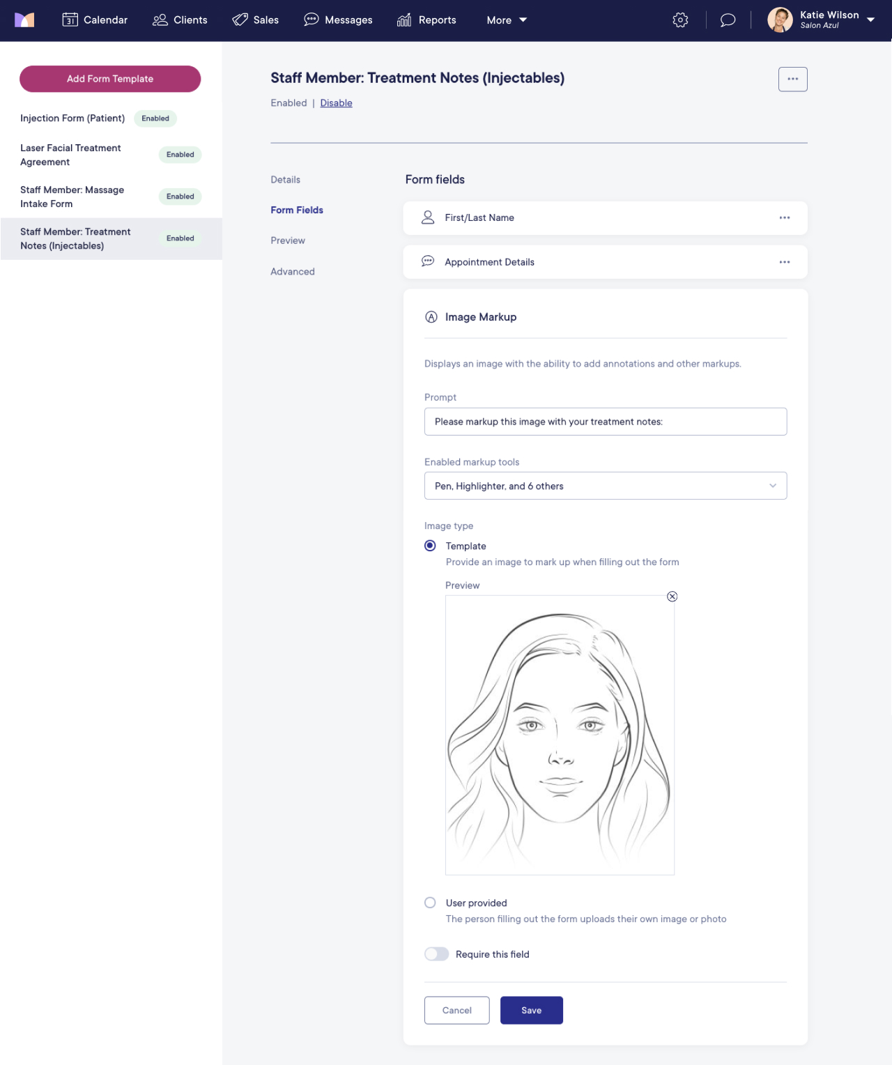
Task: Switch to the Preview section
Action: tap(288, 240)
